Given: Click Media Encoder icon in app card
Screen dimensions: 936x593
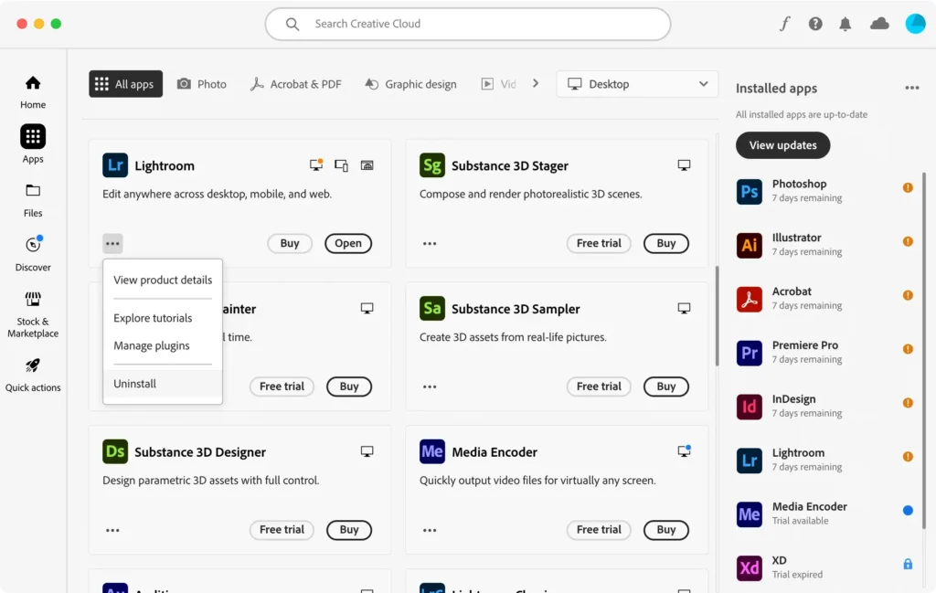Looking at the screenshot, I should pyautogui.click(x=432, y=451).
